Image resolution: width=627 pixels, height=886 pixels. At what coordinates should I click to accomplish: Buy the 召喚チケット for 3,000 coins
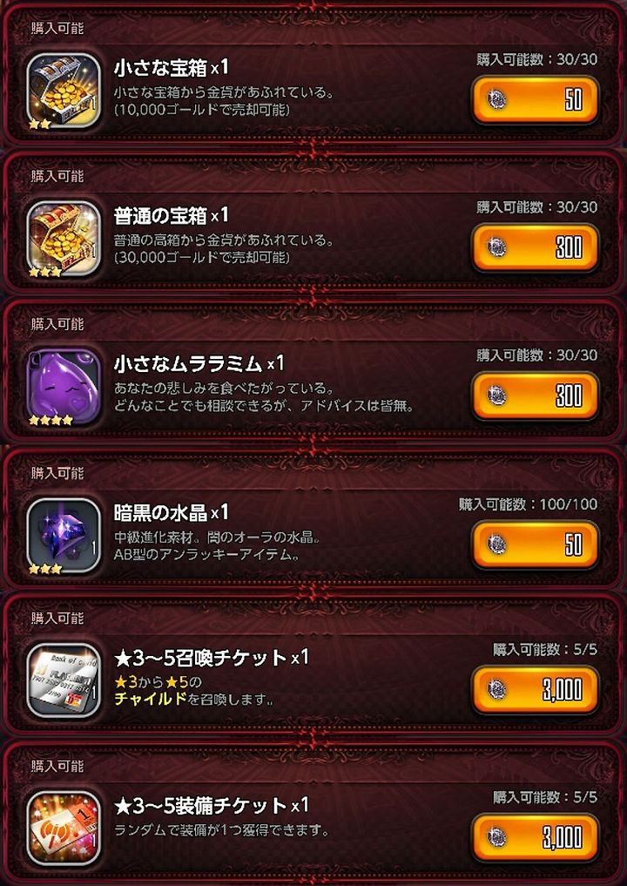[535, 689]
